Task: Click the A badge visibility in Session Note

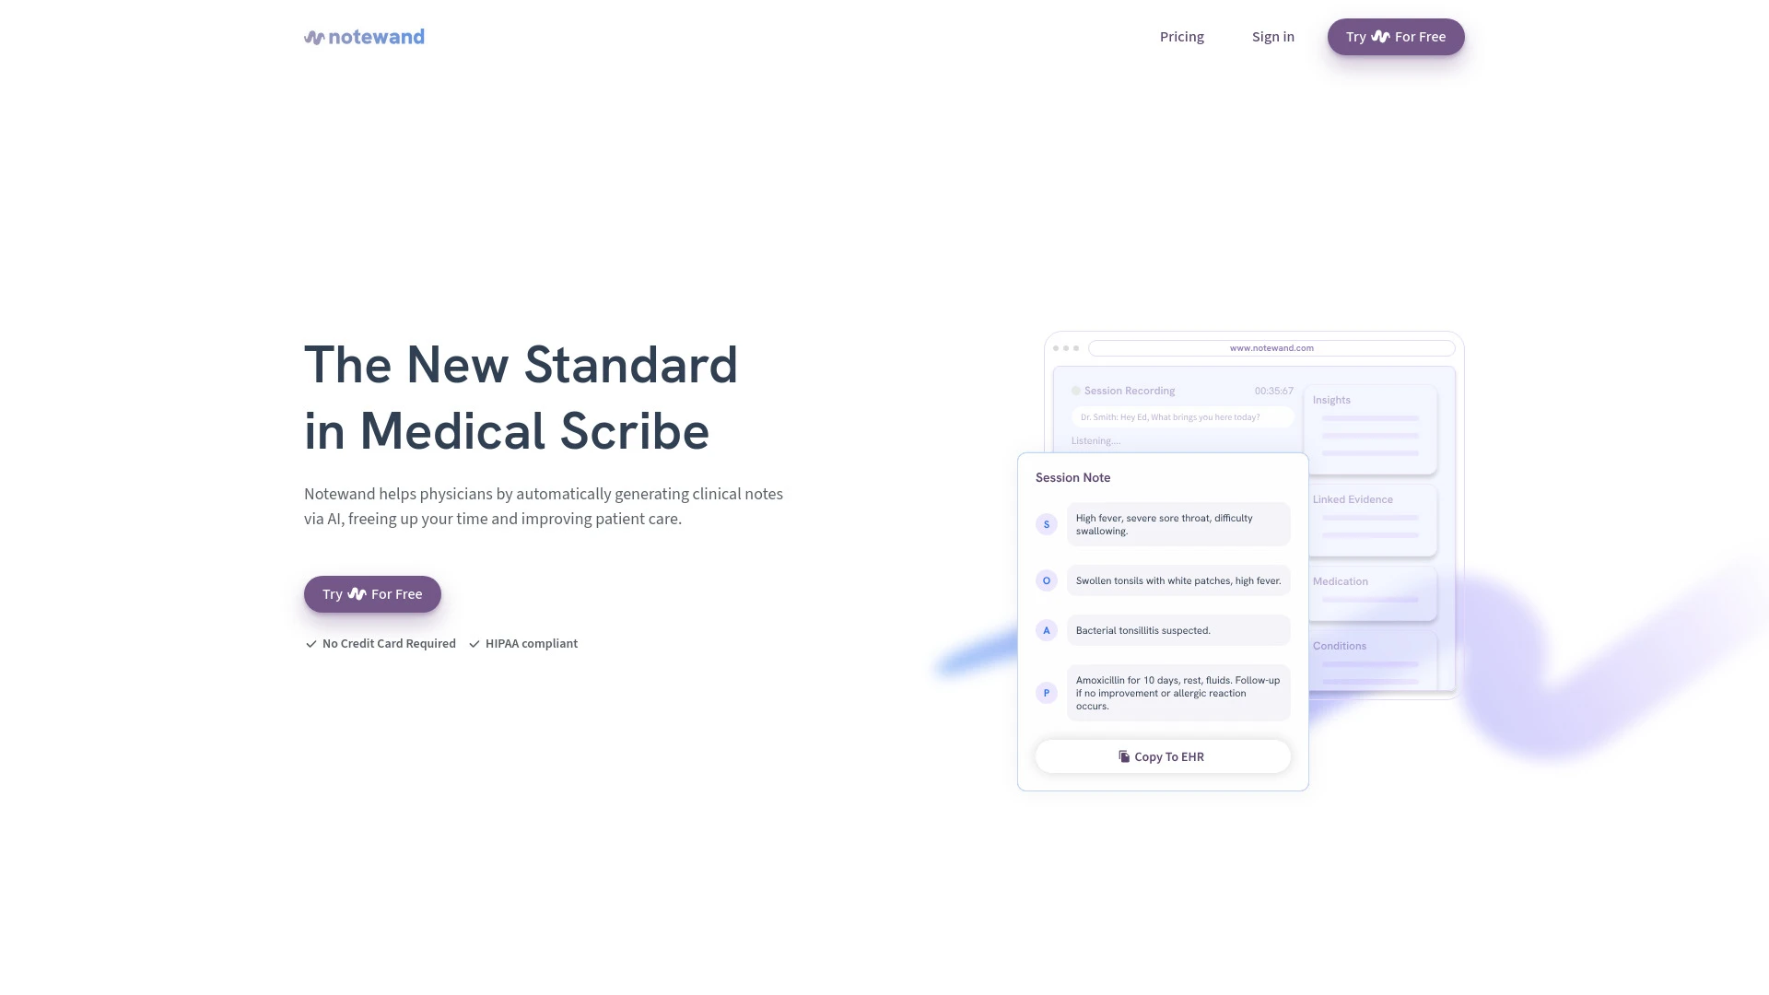Action: tap(1046, 629)
